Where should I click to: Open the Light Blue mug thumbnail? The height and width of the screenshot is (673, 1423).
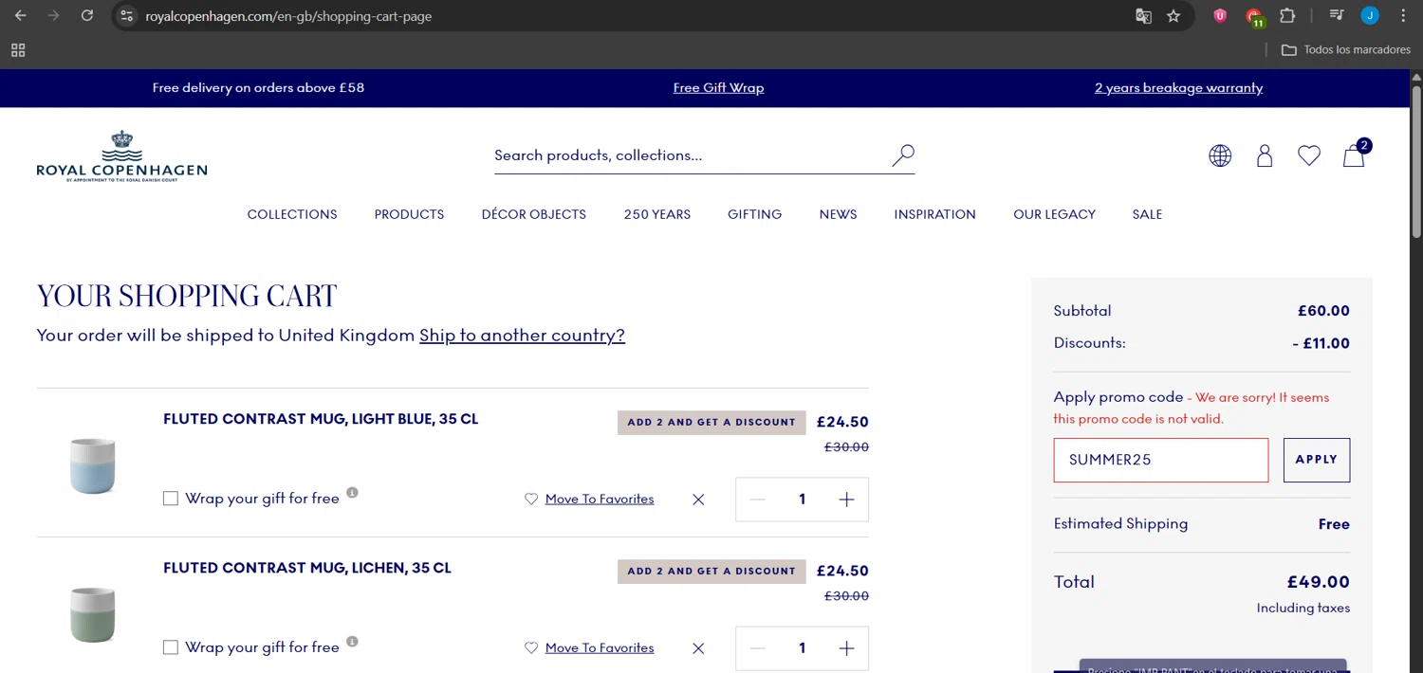tap(93, 464)
